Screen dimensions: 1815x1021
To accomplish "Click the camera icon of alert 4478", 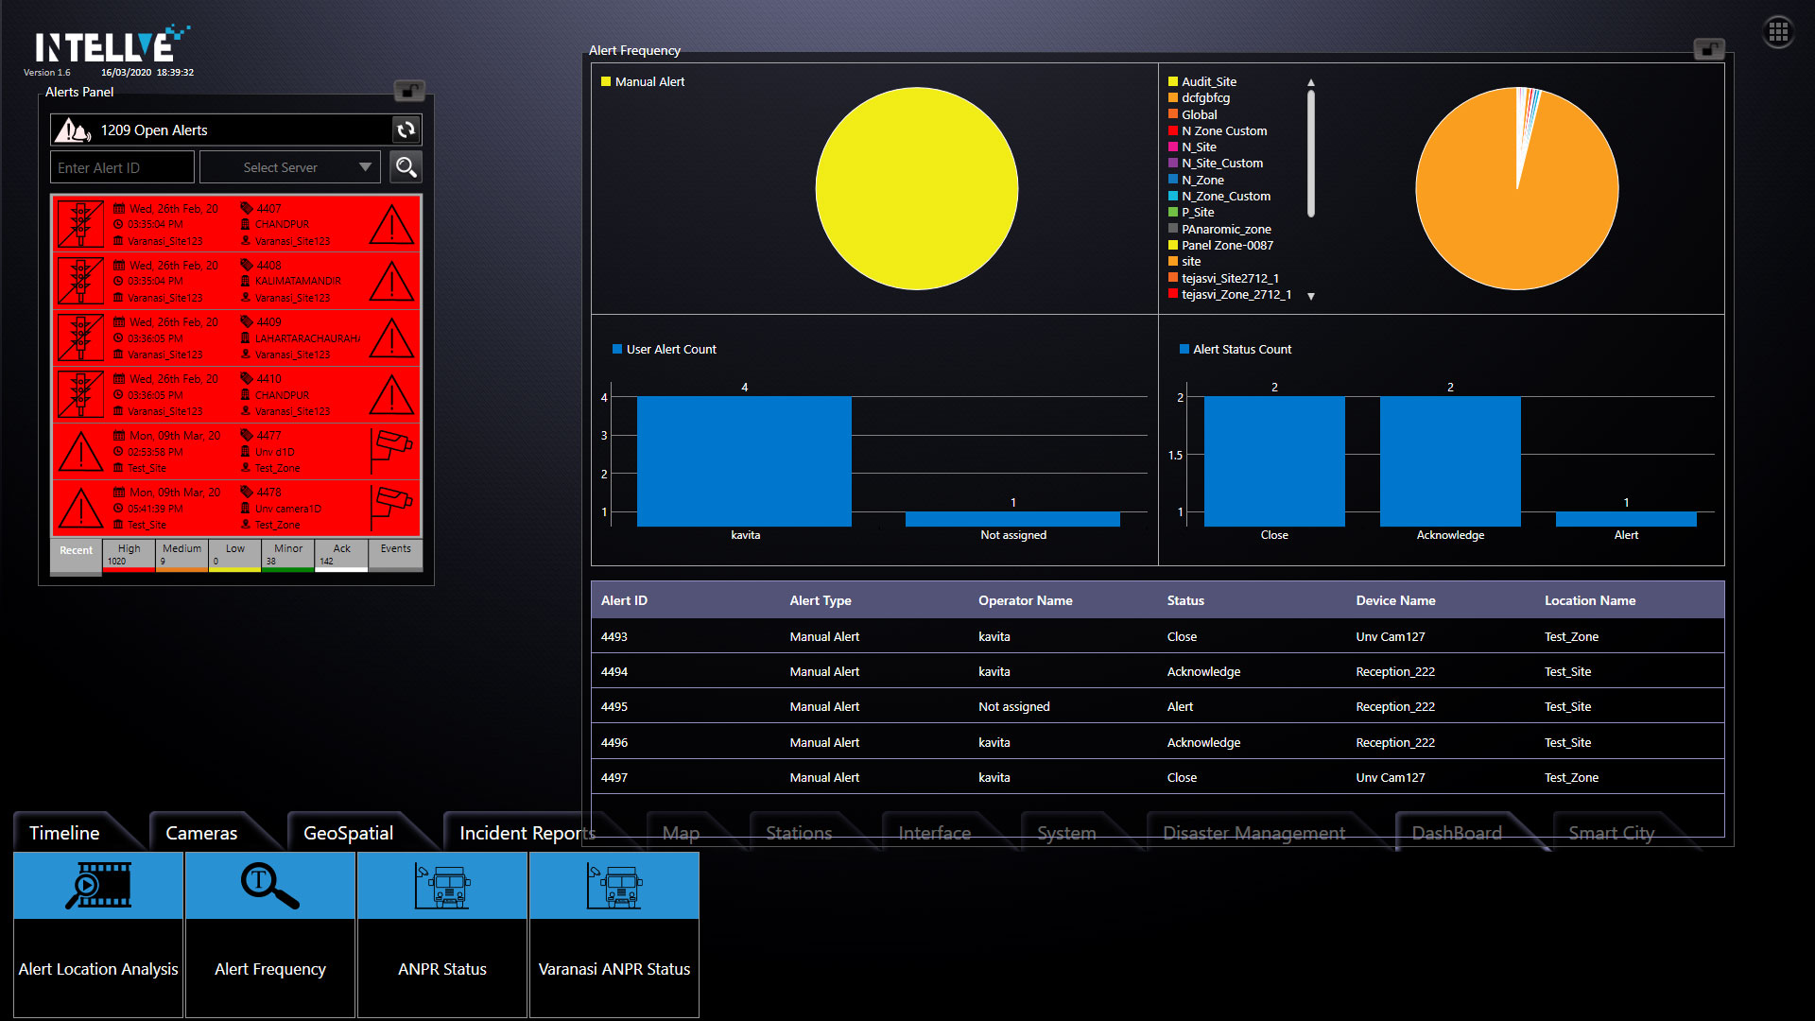I will click(x=391, y=508).
